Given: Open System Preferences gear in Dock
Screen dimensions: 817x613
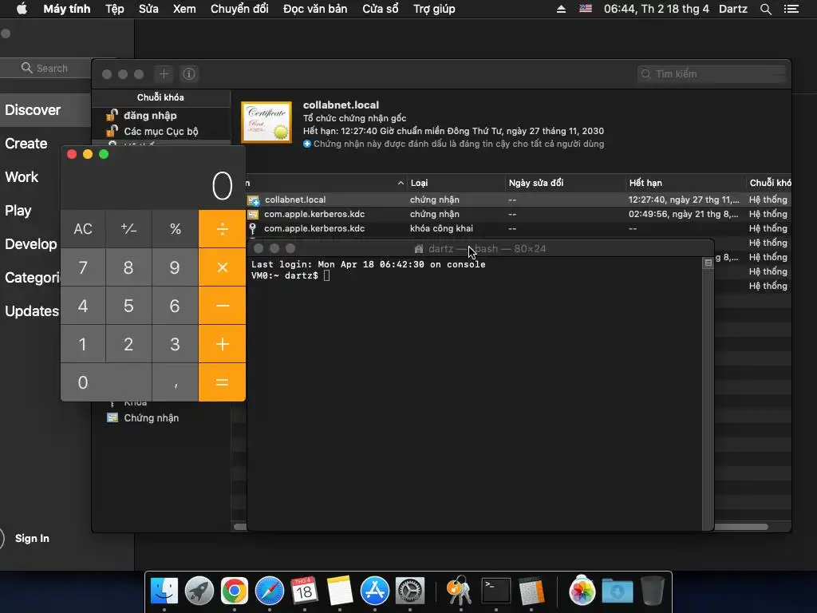Looking at the screenshot, I should click(410, 591).
